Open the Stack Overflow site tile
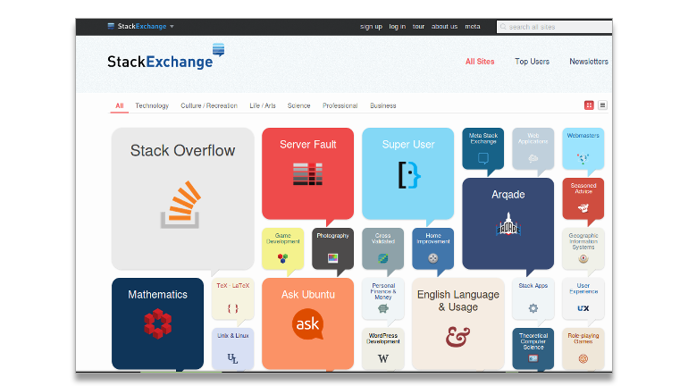Image resolution: width=688 pixels, height=386 pixels. pyautogui.click(x=182, y=198)
